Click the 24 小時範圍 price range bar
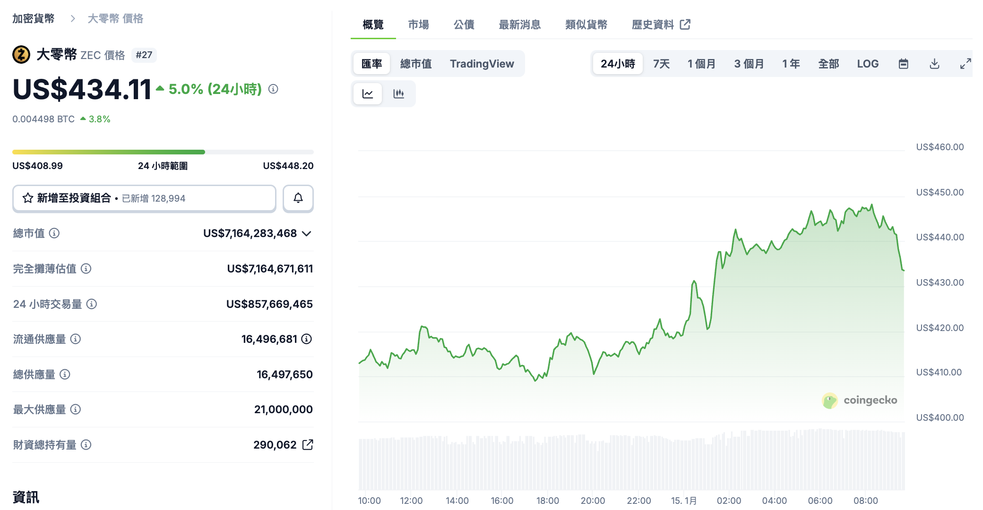This screenshot has height=510, width=983. [x=163, y=152]
